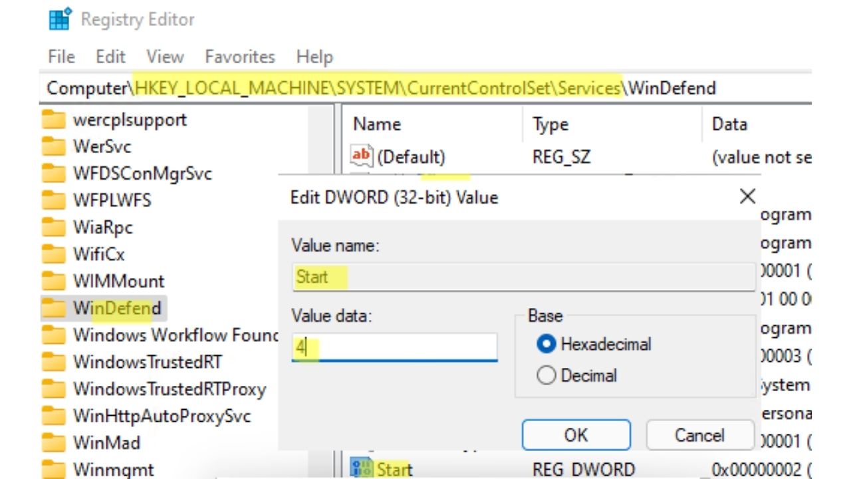Select the WindowsTrustedRTProxy key
This screenshot has height=479, width=851.
[x=169, y=389]
